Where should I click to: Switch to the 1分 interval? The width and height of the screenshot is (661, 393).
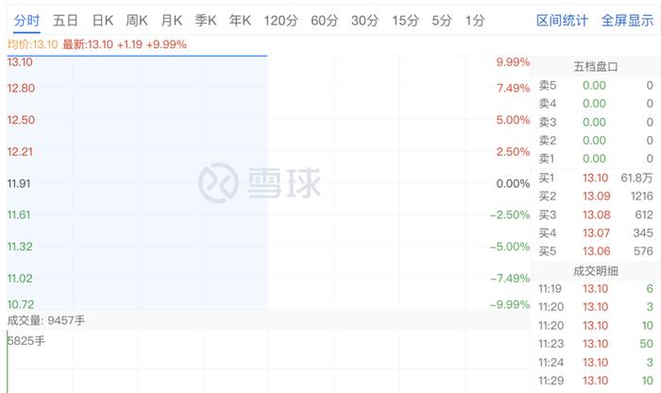click(475, 20)
